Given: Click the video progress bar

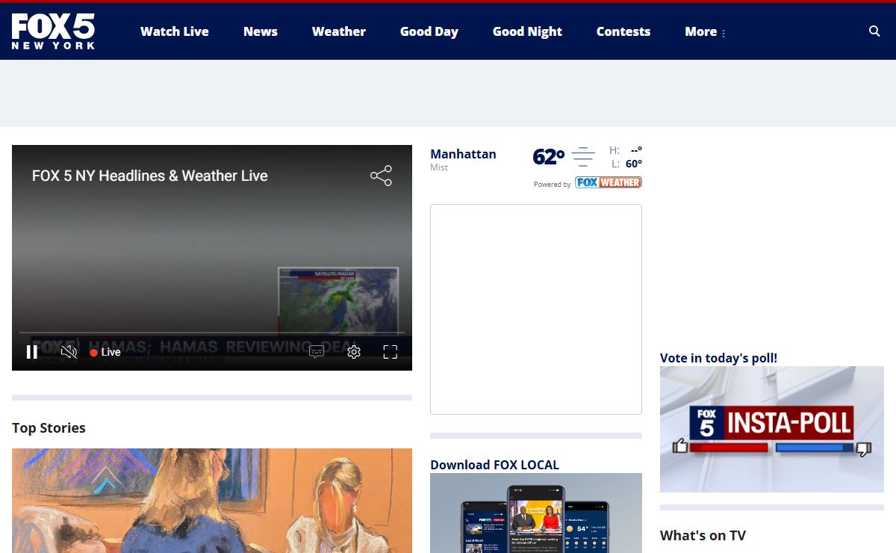Looking at the screenshot, I should [x=212, y=333].
